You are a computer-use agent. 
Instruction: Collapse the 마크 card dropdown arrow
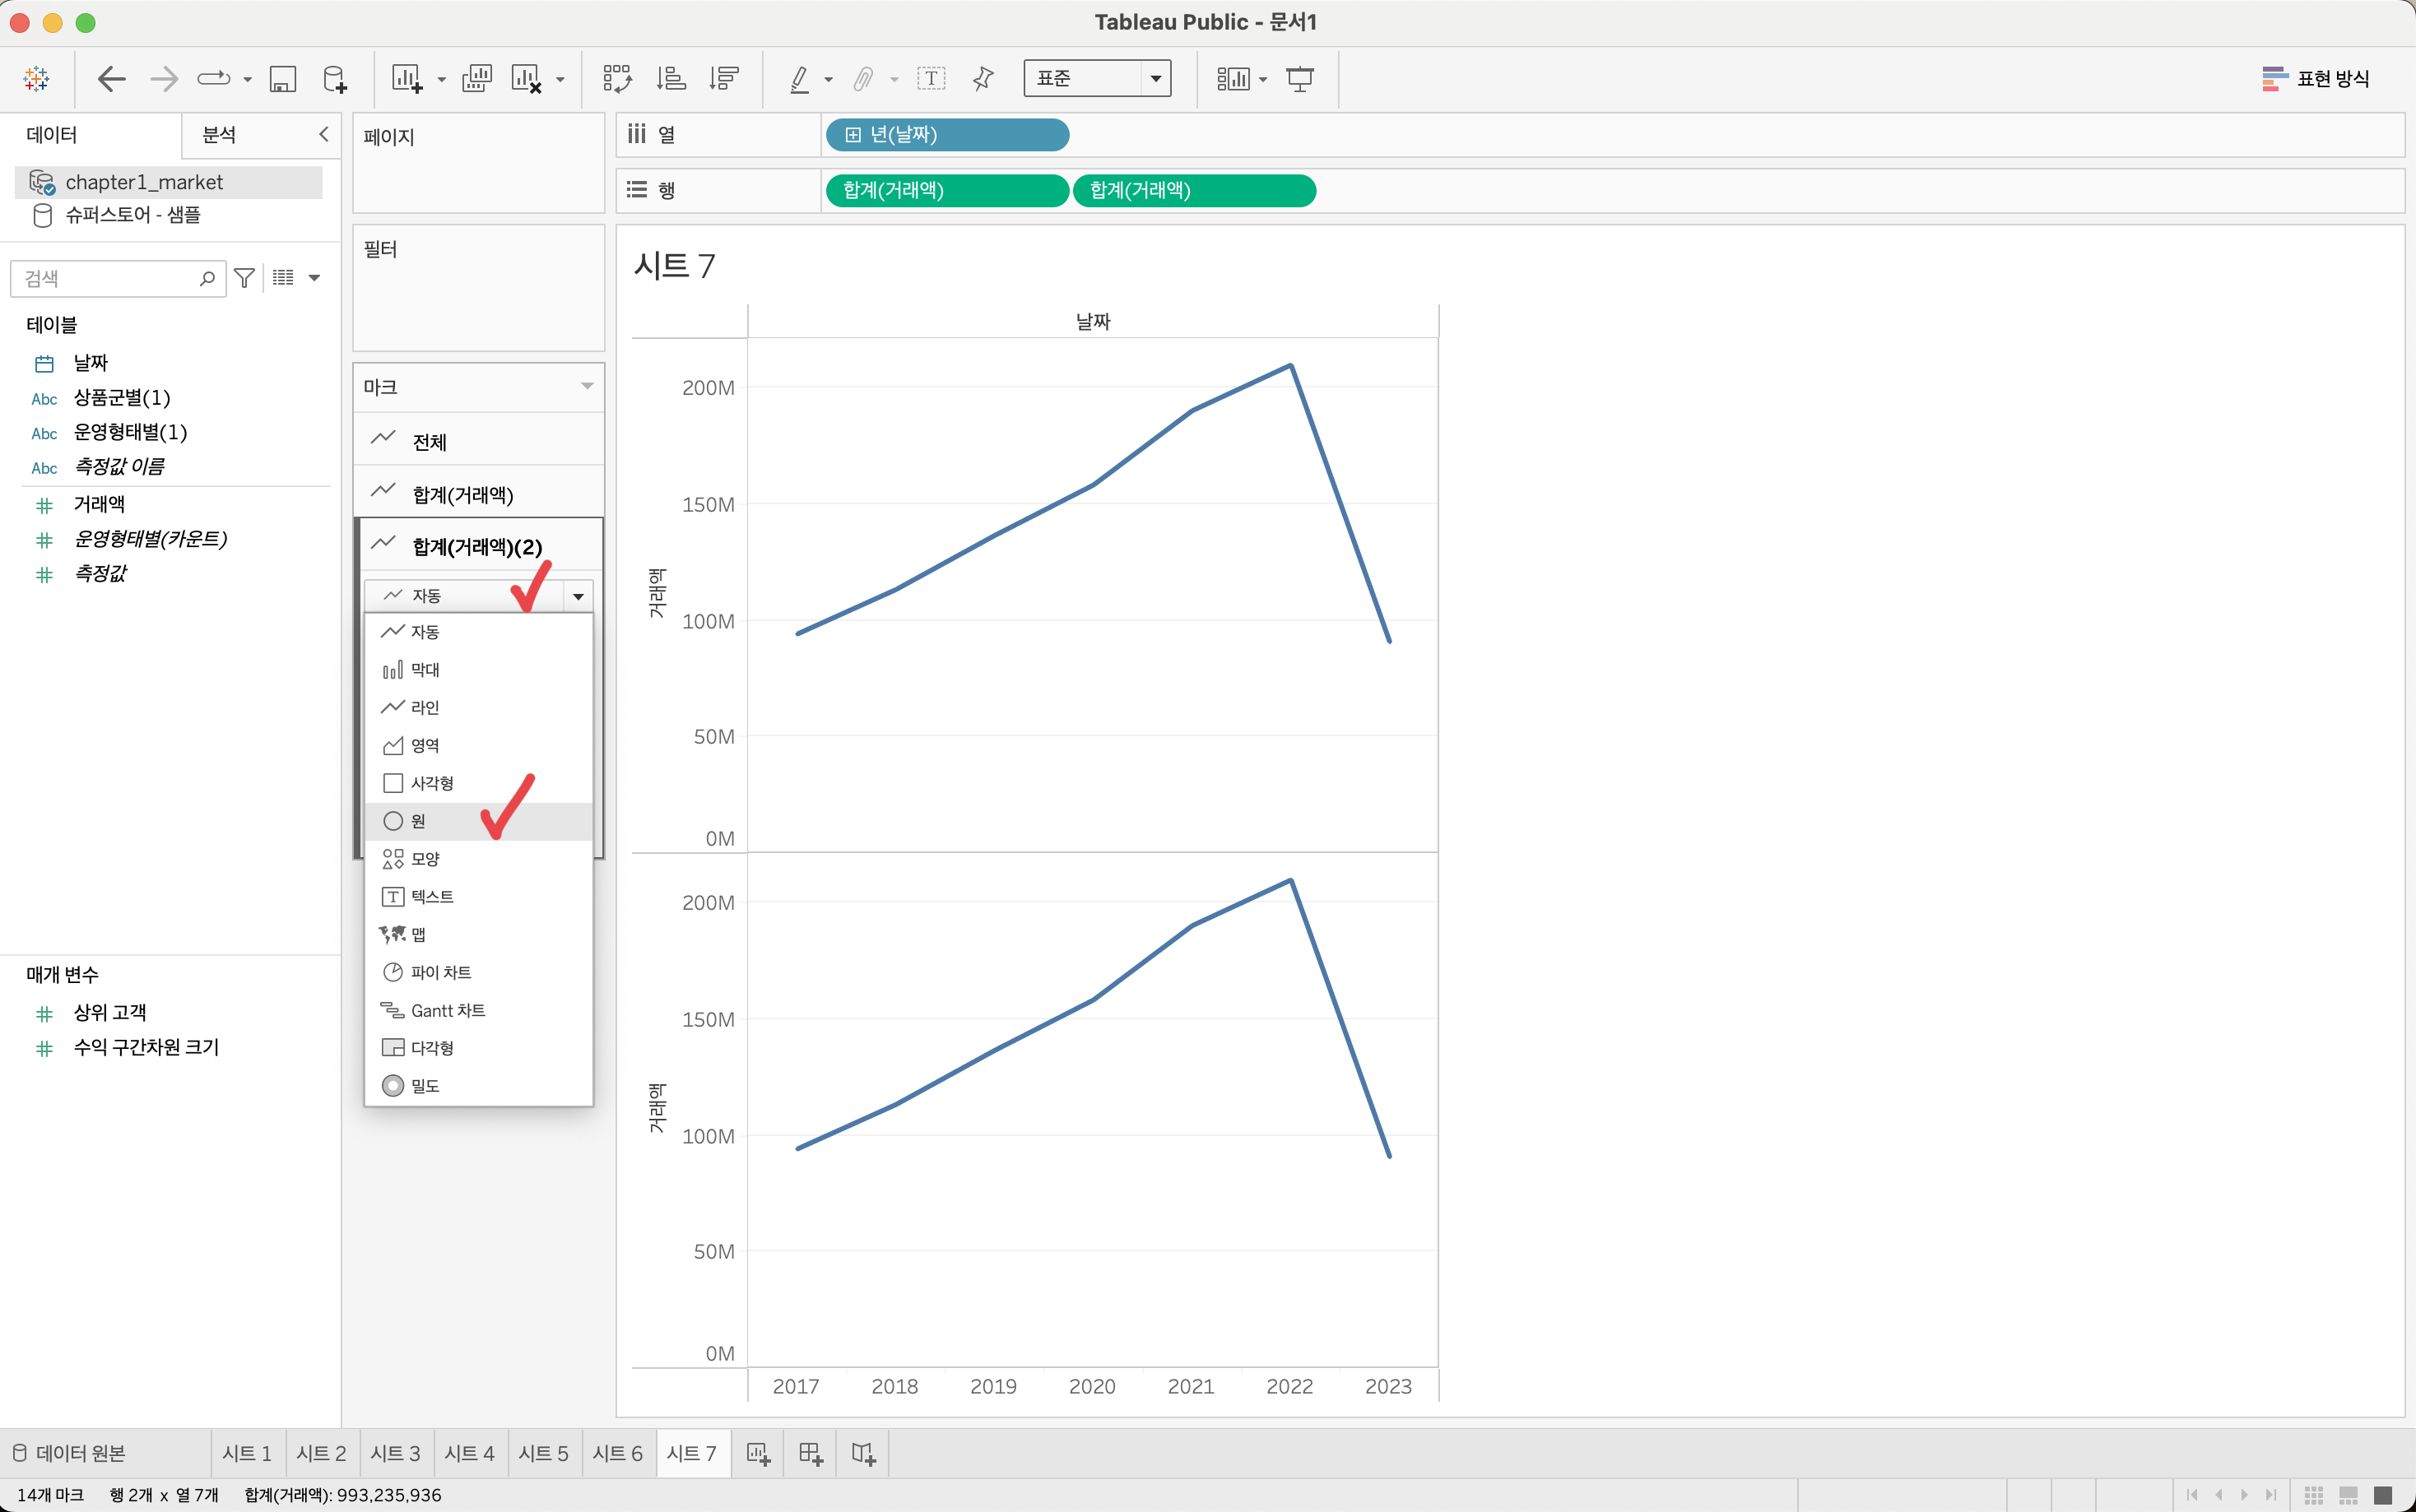(x=587, y=387)
